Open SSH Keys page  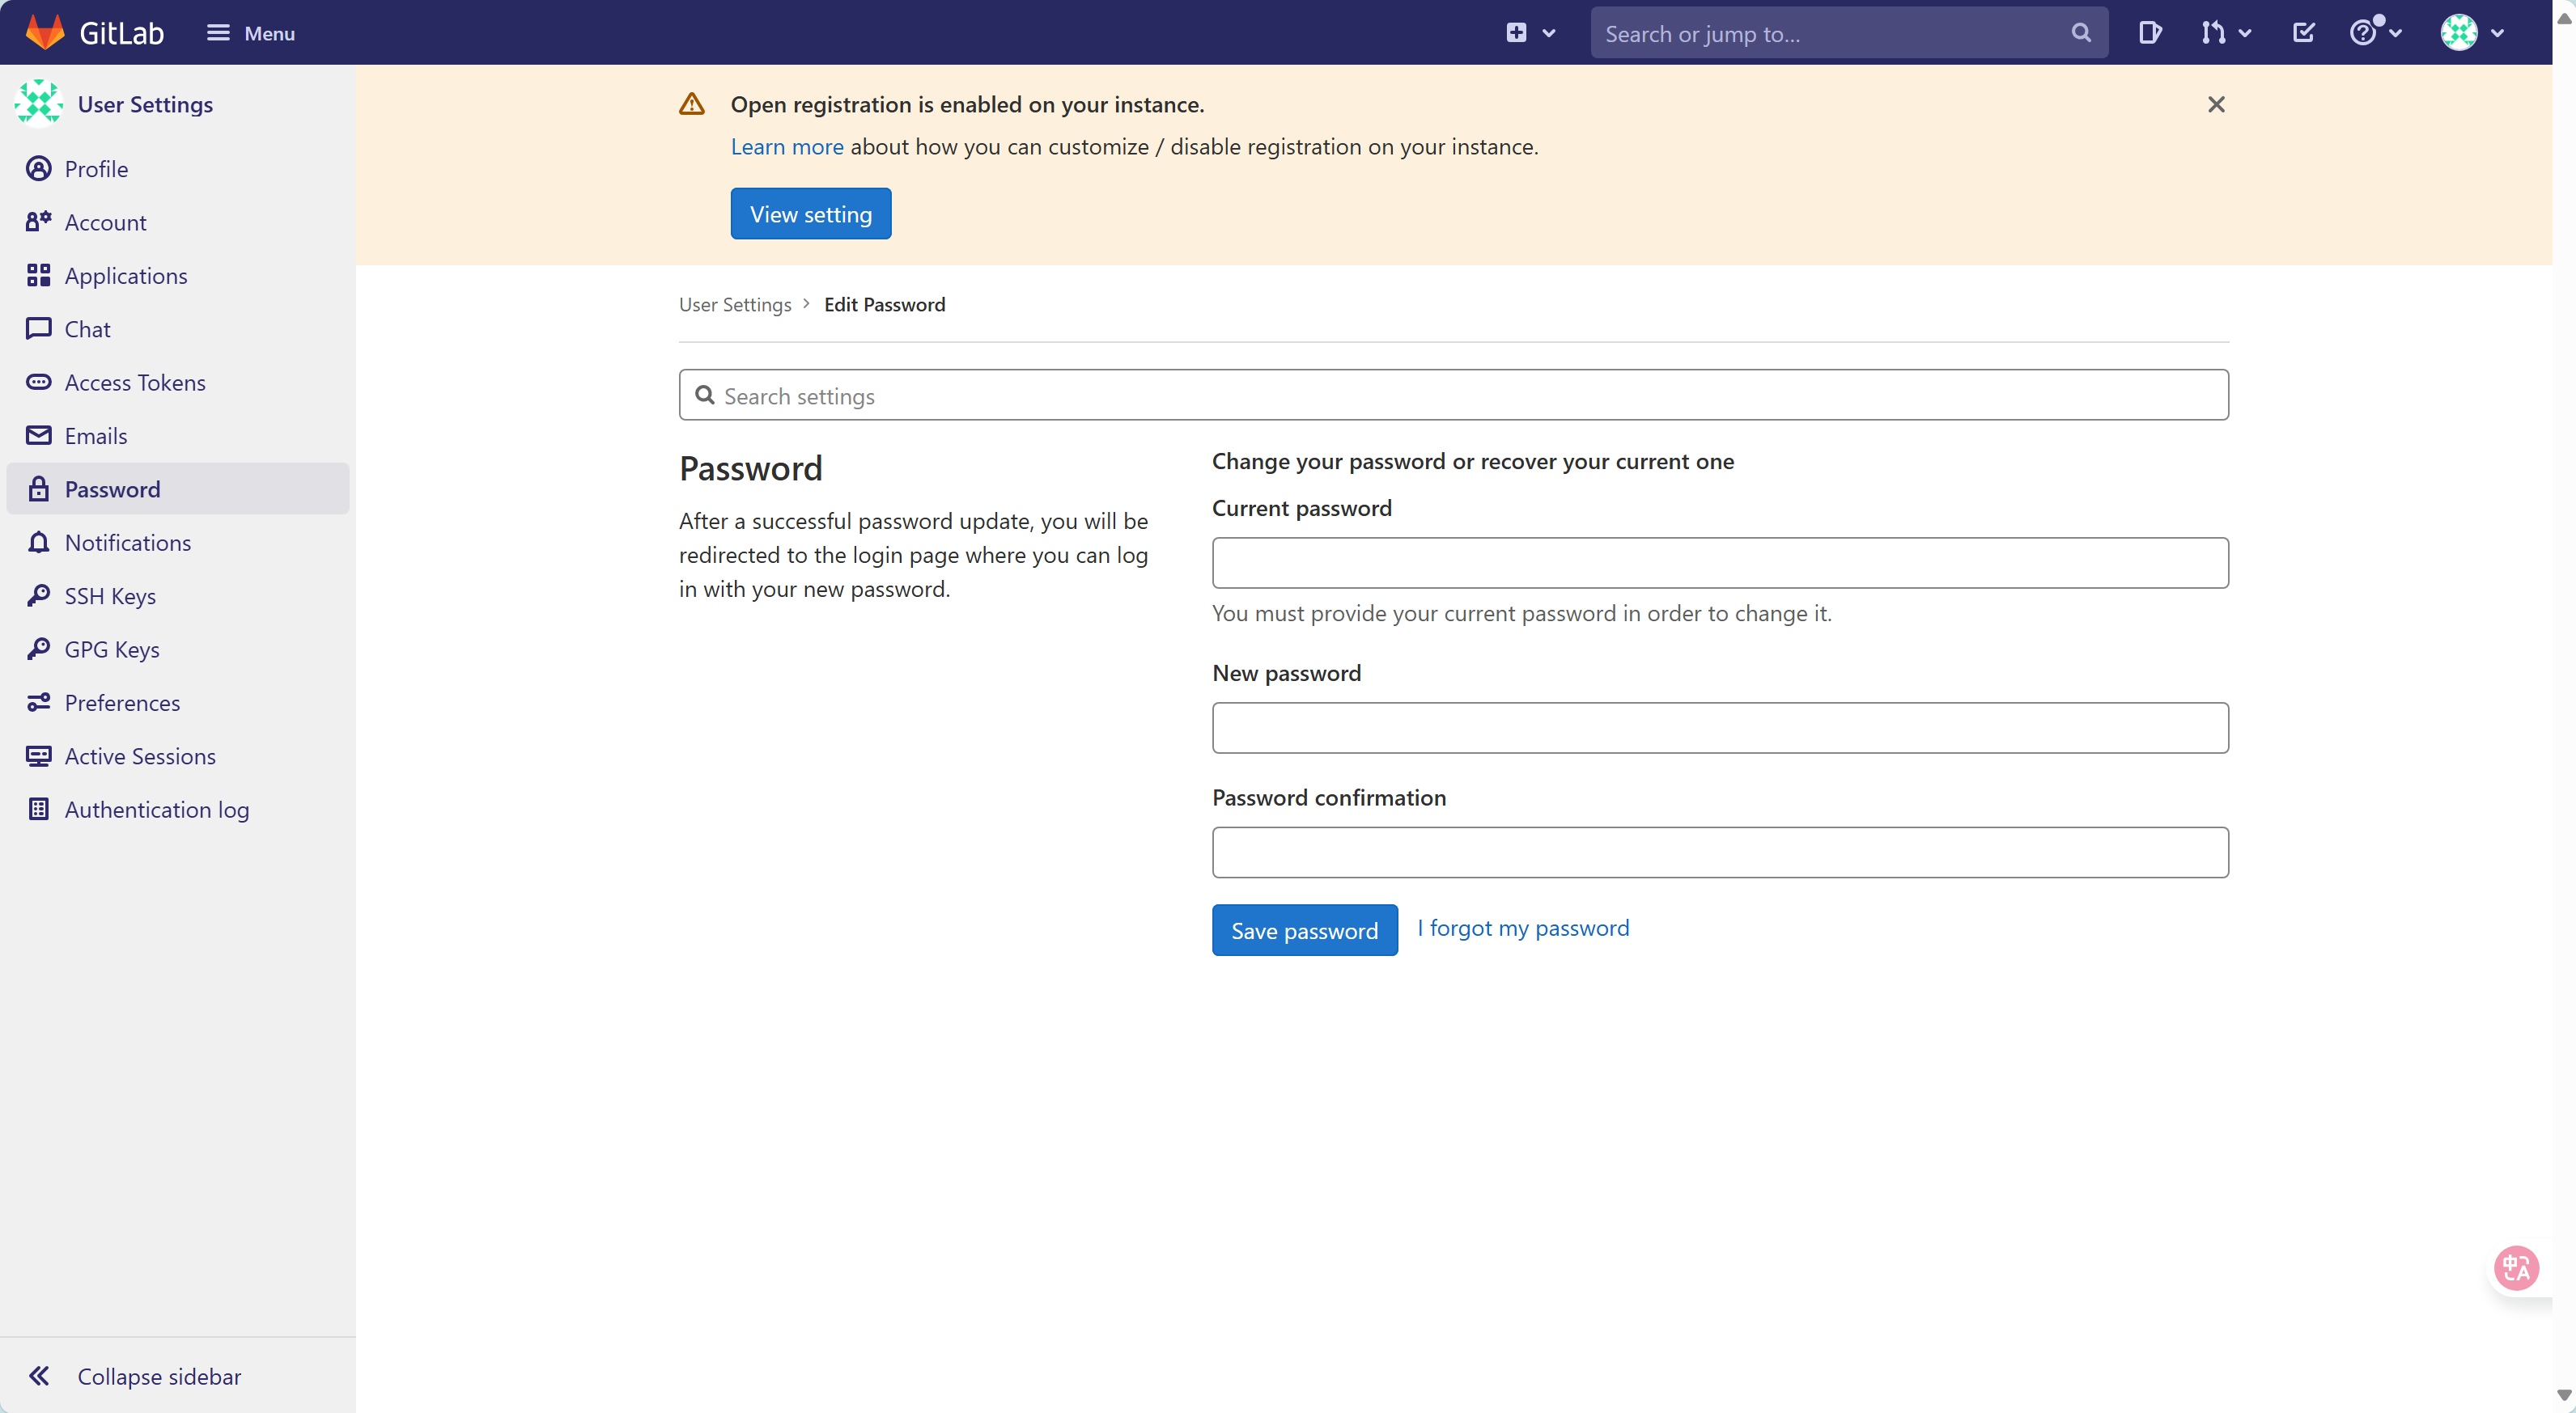click(x=178, y=595)
